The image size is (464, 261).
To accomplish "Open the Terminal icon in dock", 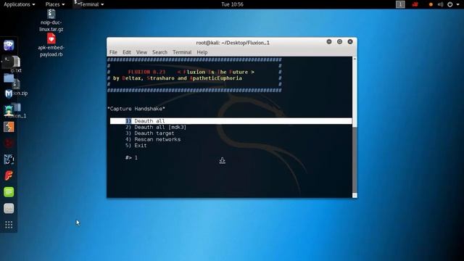I will [x=7, y=62].
